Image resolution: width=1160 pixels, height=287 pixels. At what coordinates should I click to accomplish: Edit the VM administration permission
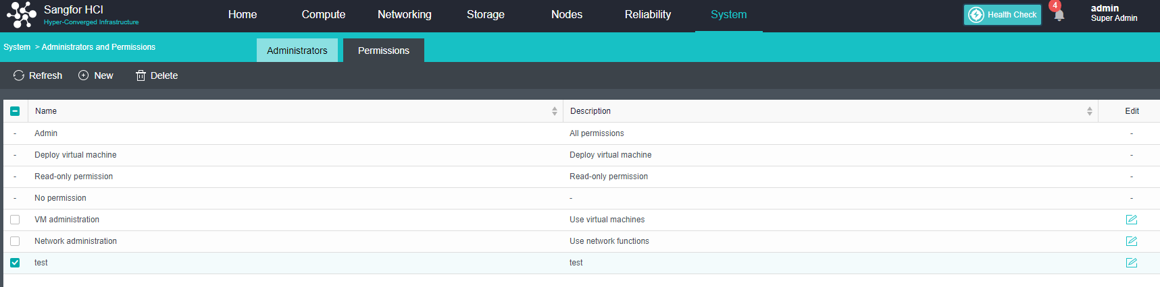(x=1131, y=220)
